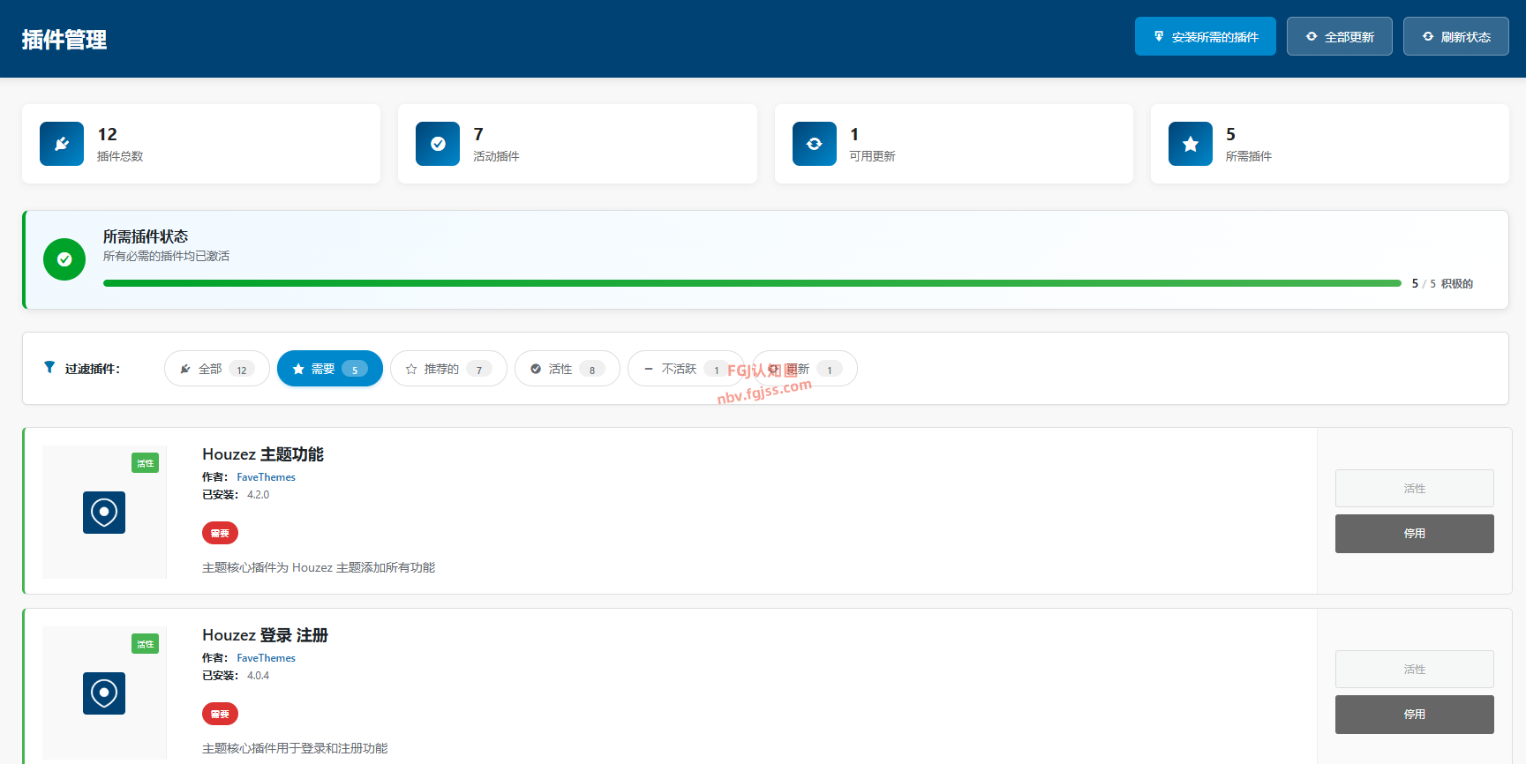Click the green check status circle
Image resolution: width=1526 pixels, height=764 pixels.
tap(64, 259)
